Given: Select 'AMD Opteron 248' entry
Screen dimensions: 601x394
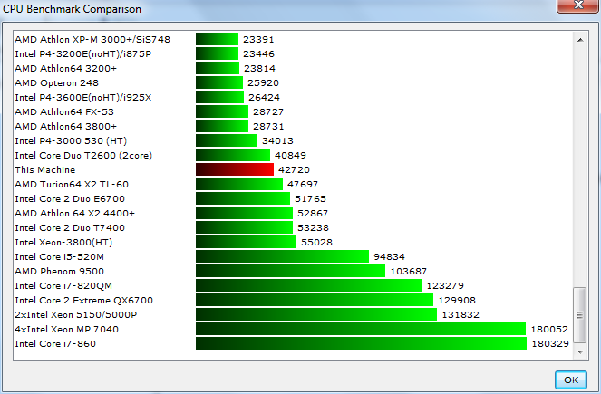Looking at the screenshot, I should coord(57,82).
